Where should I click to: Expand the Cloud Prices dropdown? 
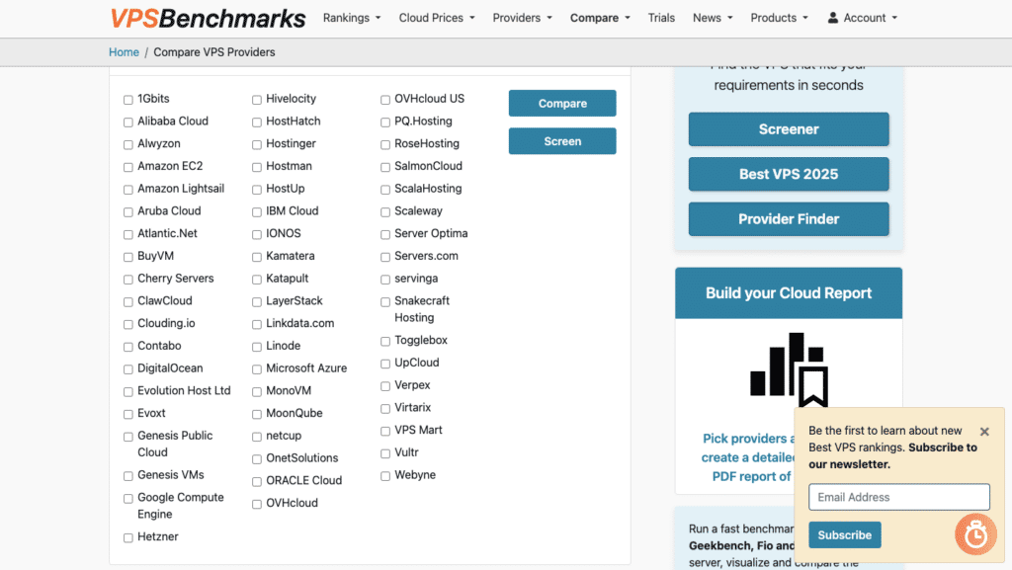click(x=436, y=18)
